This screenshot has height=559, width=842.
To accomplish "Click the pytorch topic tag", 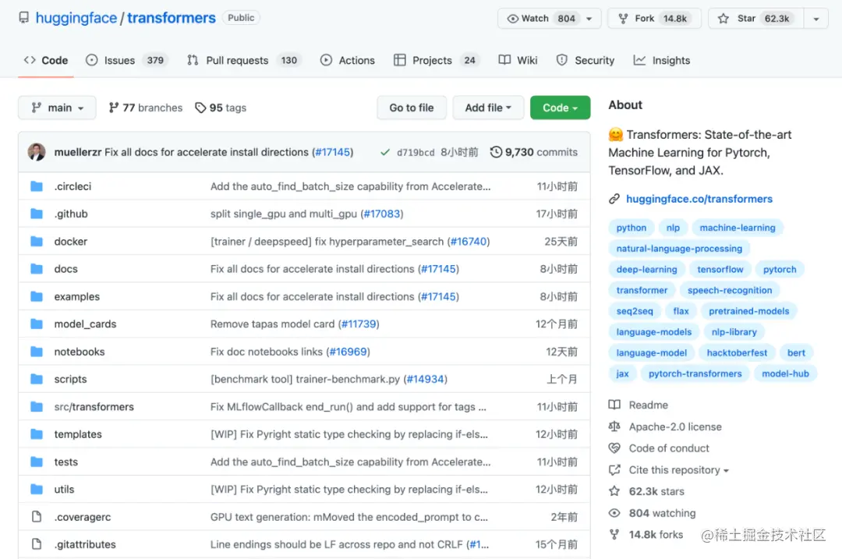I will [779, 270].
